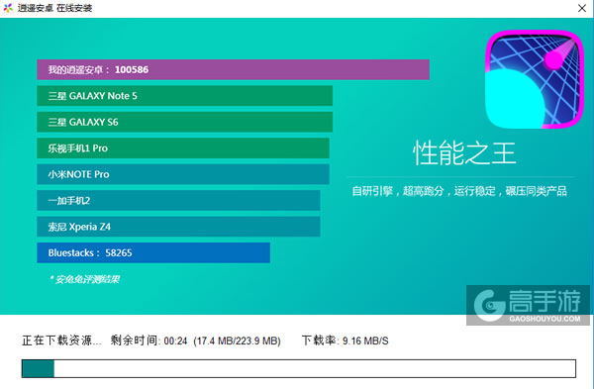The image size is (594, 389).
Task: Click the neon grid app icon
Action: (535, 79)
